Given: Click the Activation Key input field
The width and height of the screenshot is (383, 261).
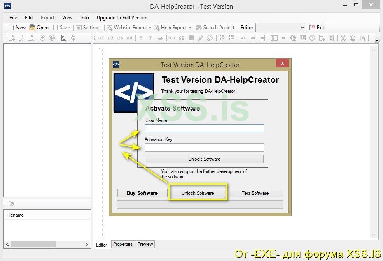Looking at the screenshot, I should [x=204, y=148].
